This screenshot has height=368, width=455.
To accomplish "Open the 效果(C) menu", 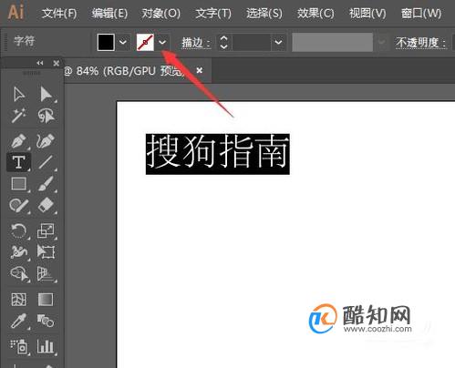I will [315, 14].
